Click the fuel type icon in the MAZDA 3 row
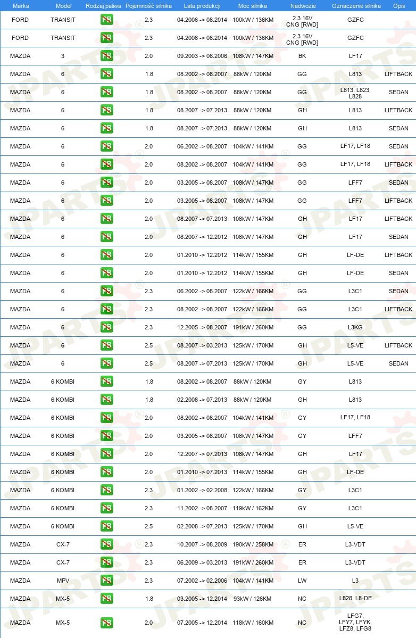Viewport: 416px width, 638px height. [106, 56]
